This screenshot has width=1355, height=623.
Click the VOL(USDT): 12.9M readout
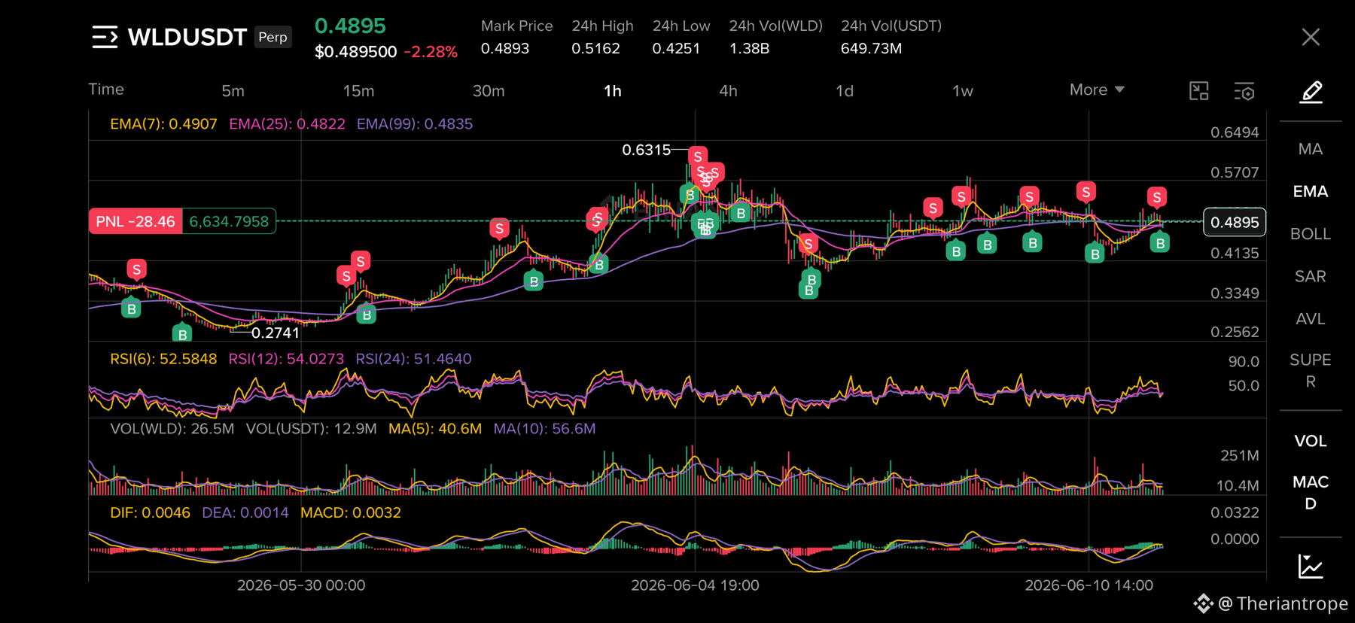pyautogui.click(x=311, y=429)
